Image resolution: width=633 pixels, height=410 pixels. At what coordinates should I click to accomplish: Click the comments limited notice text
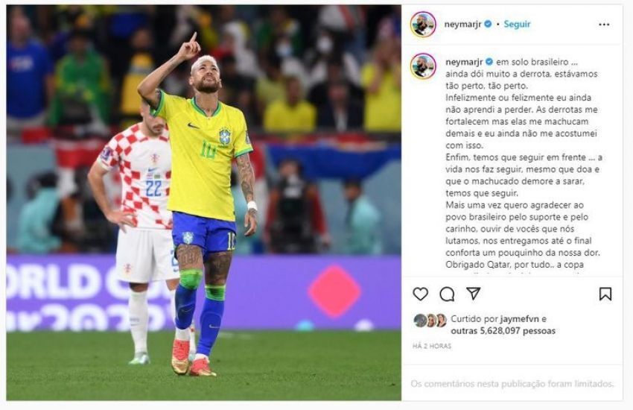click(x=512, y=384)
